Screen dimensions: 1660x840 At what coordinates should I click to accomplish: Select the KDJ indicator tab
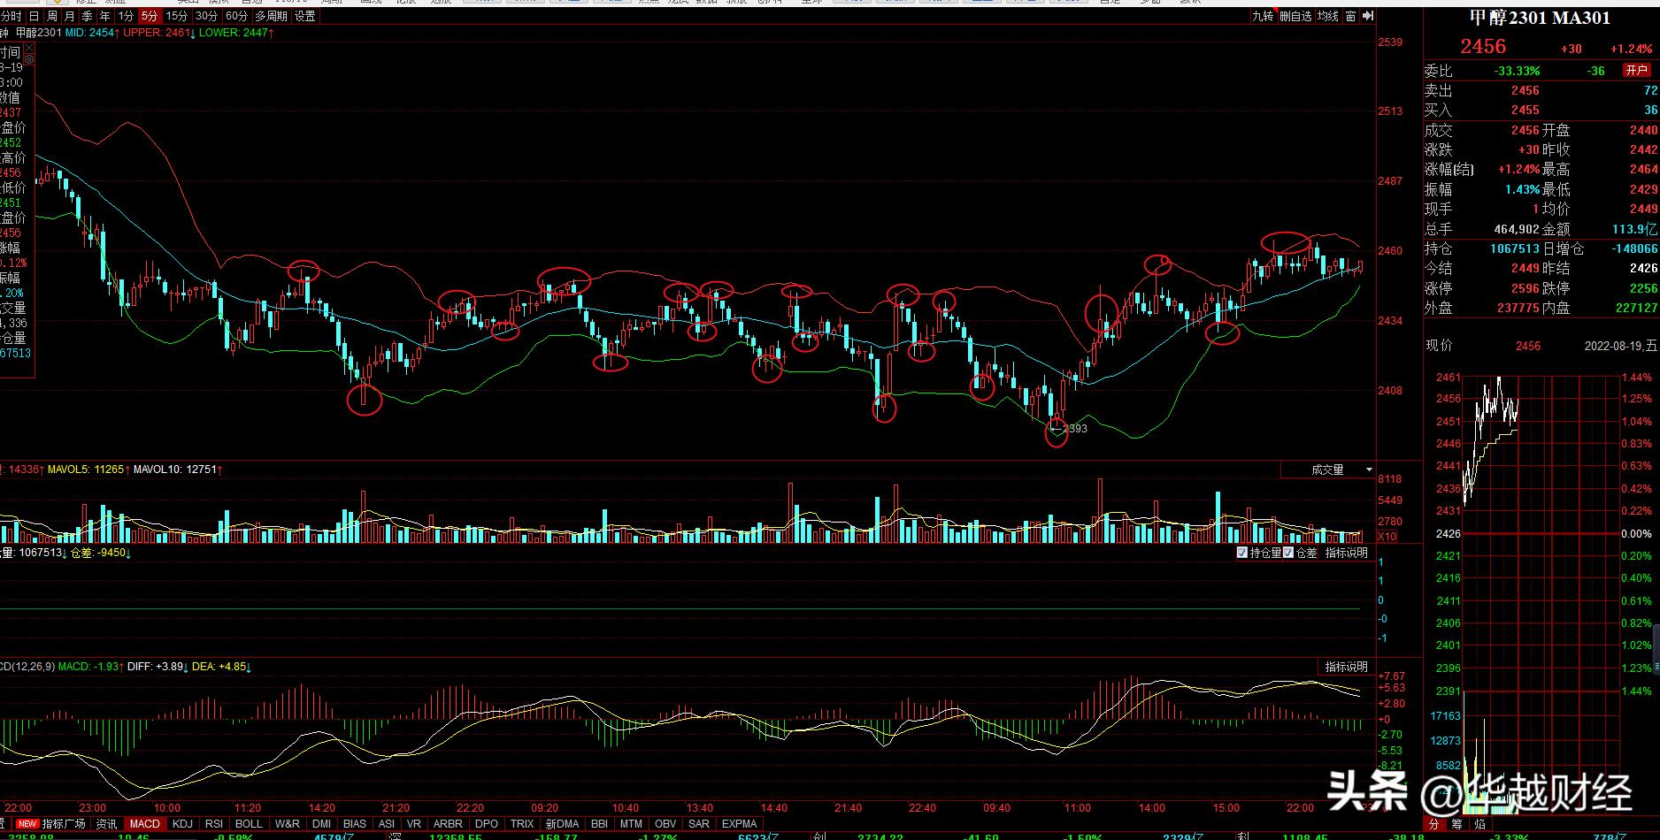point(182,823)
